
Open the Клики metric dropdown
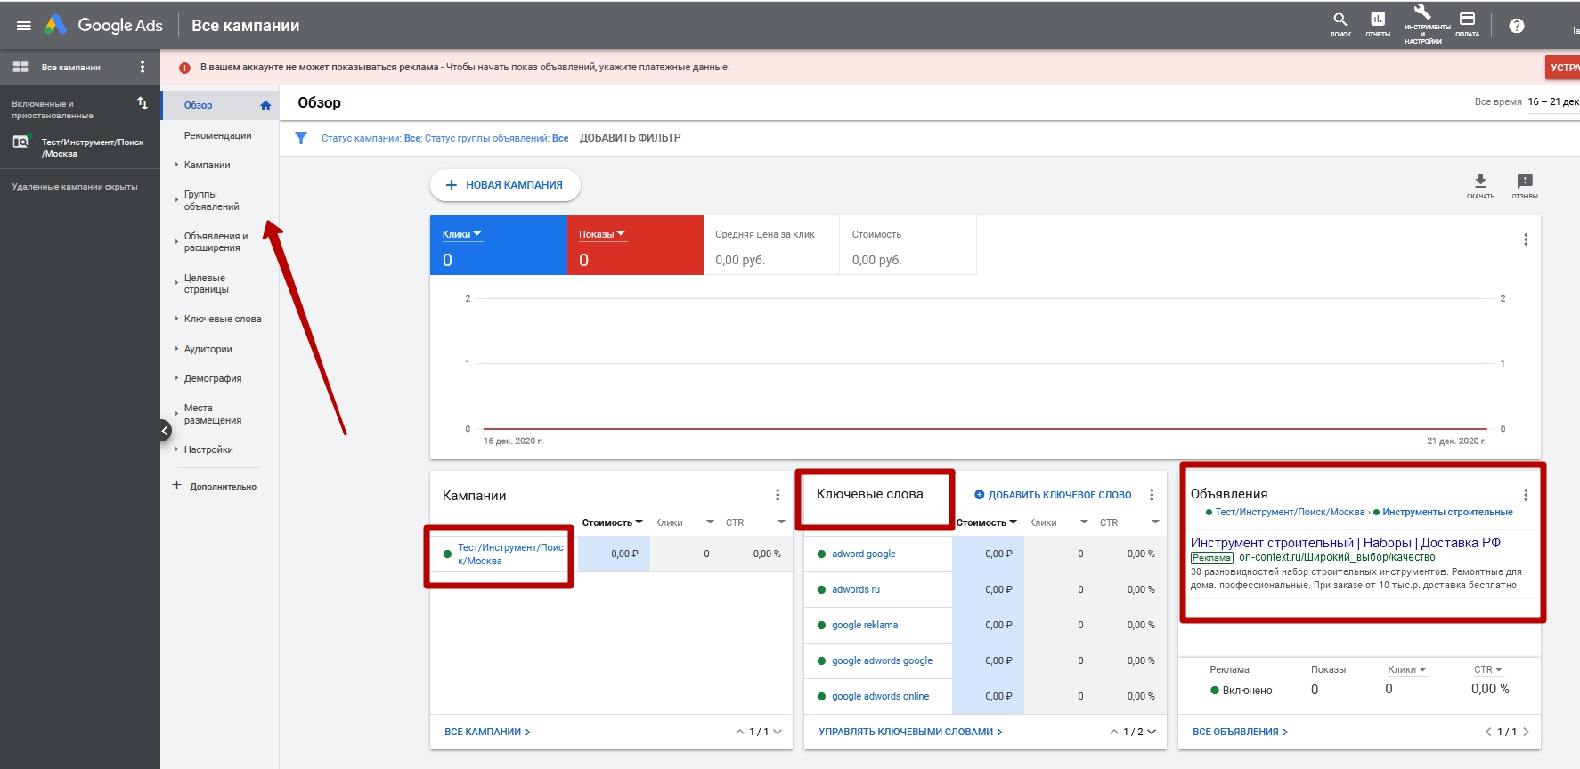click(x=461, y=234)
